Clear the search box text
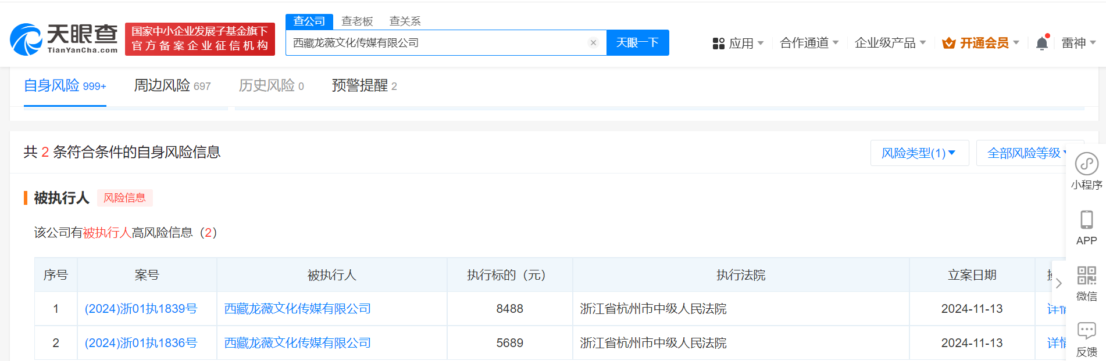1106x361 pixels. coord(593,42)
